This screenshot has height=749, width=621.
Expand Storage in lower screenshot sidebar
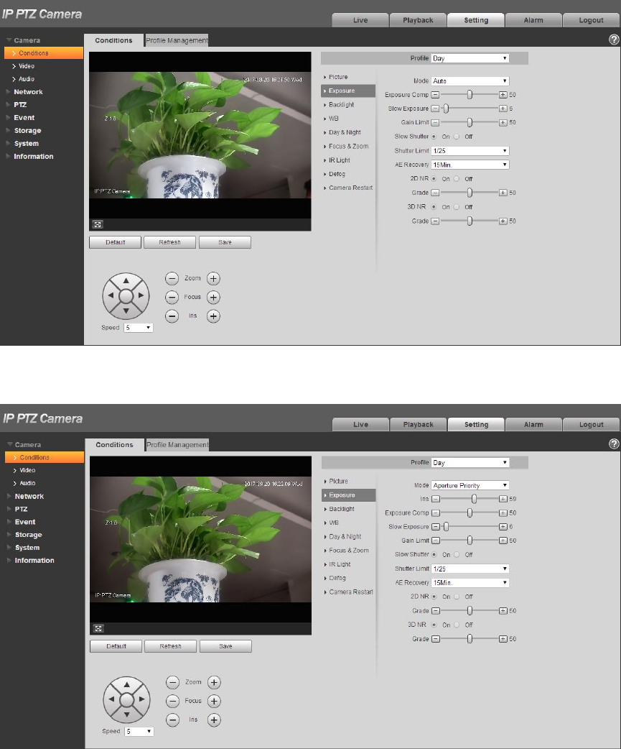28,535
